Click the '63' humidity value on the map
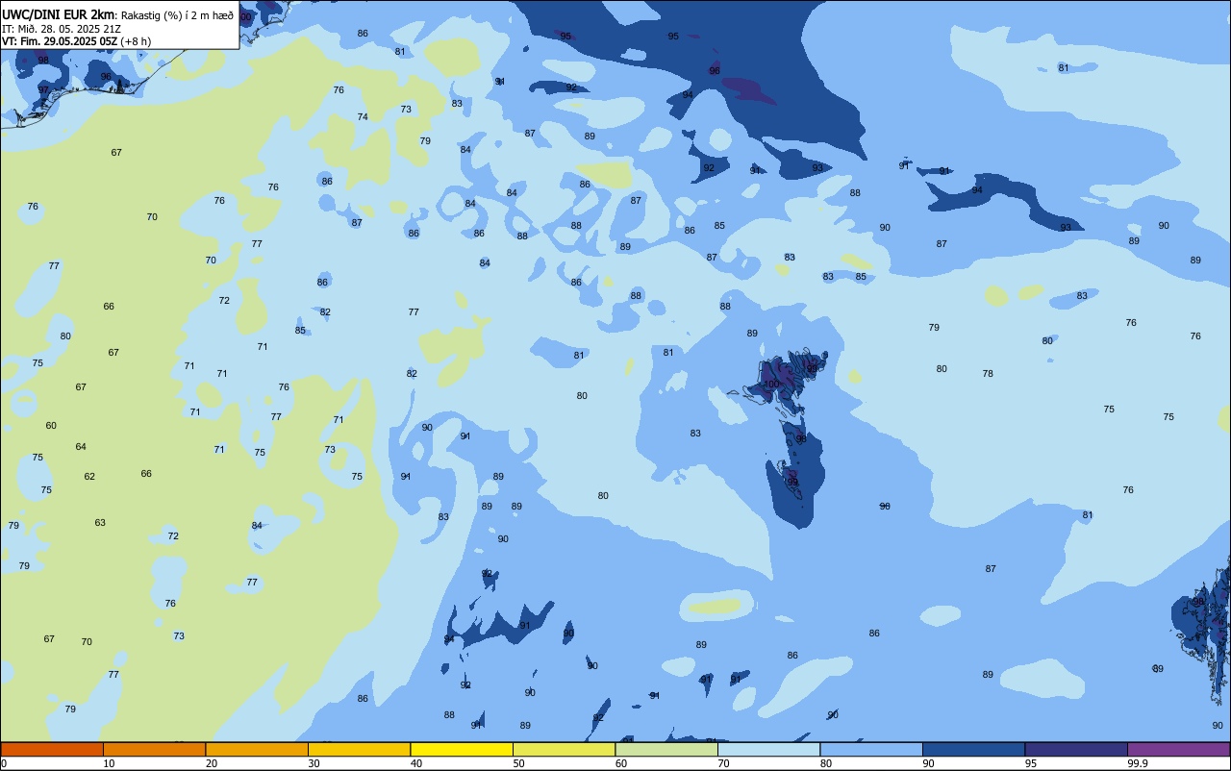The image size is (1231, 771). pyautogui.click(x=100, y=522)
